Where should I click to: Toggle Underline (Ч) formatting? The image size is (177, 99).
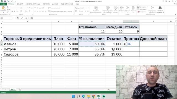17,11
